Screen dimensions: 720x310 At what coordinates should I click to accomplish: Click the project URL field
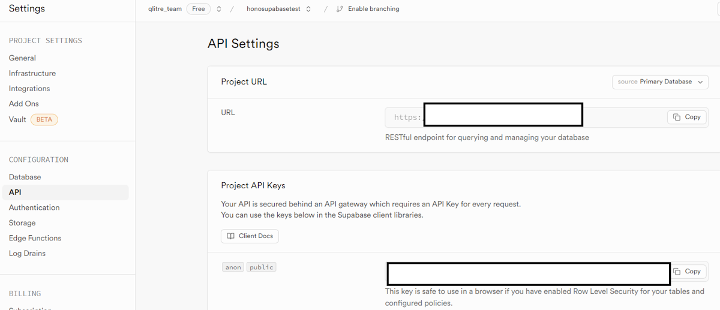tap(624, 118)
